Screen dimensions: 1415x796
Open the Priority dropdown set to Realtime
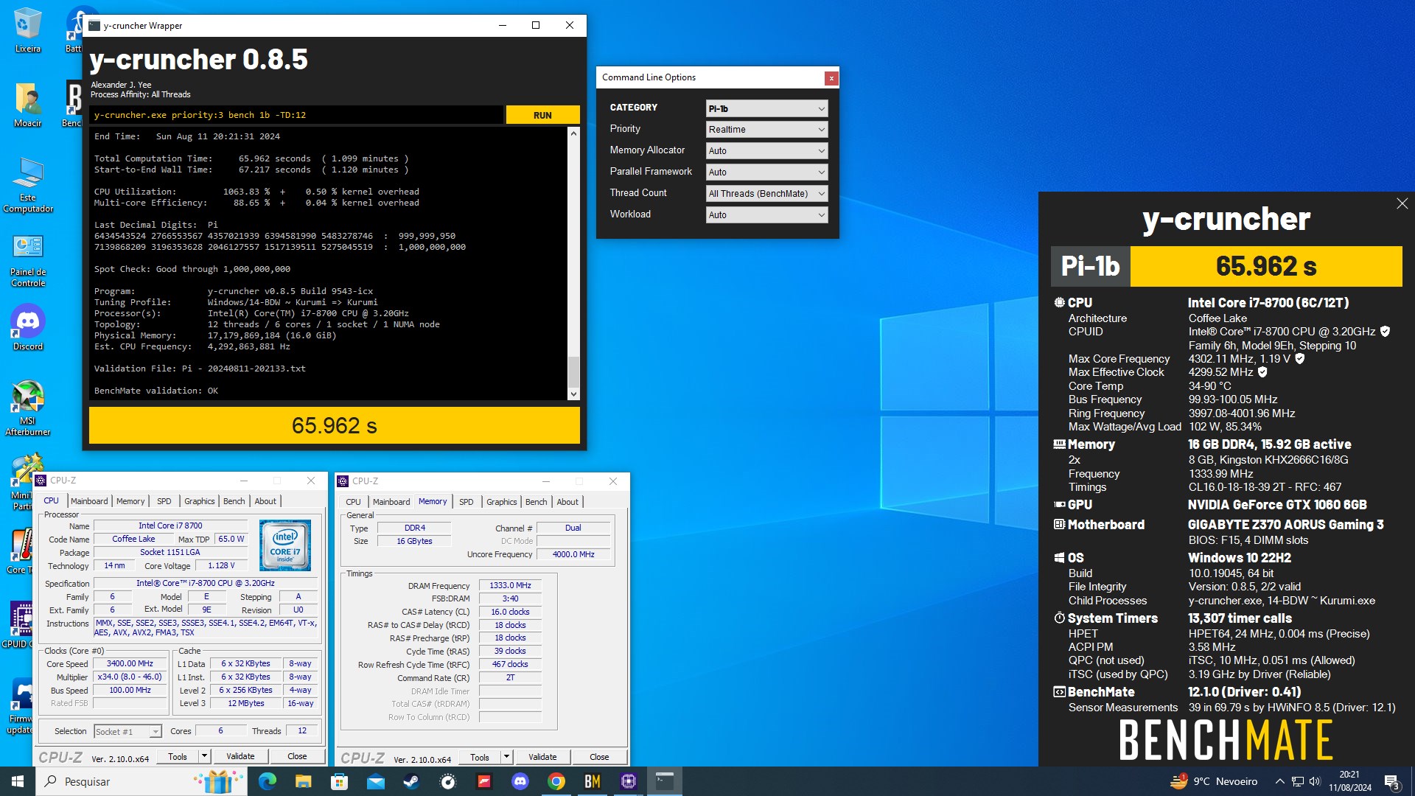click(x=766, y=129)
